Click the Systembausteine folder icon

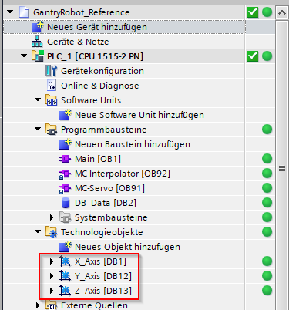pos(65,217)
